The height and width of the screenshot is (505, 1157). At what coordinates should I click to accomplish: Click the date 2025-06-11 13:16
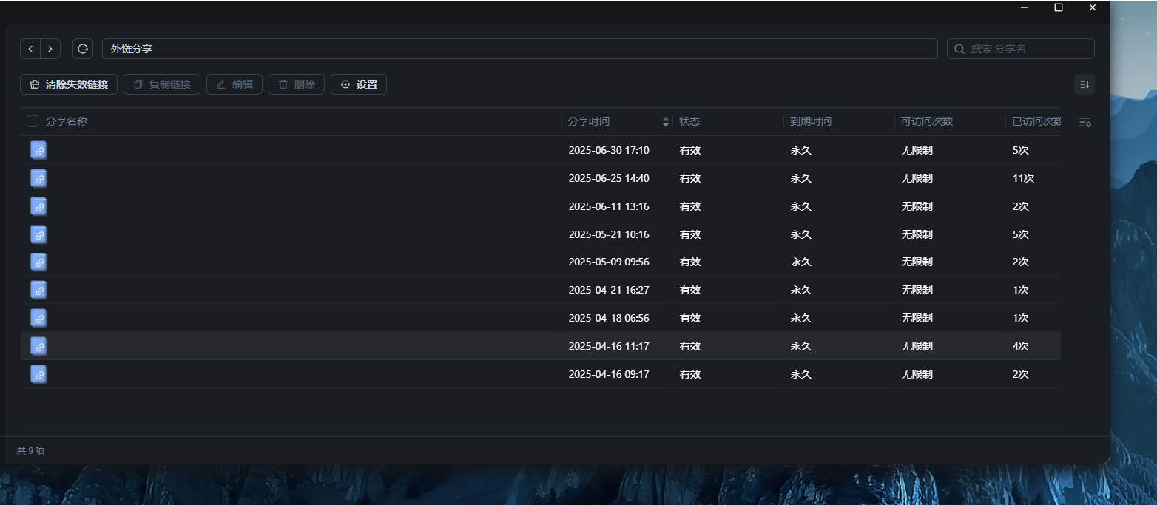pyautogui.click(x=609, y=206)
